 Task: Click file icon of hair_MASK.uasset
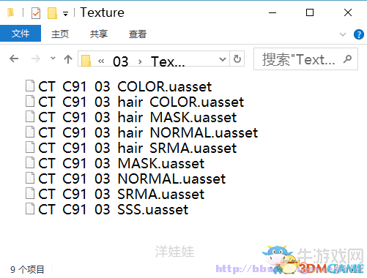click(x=30, y=116)
